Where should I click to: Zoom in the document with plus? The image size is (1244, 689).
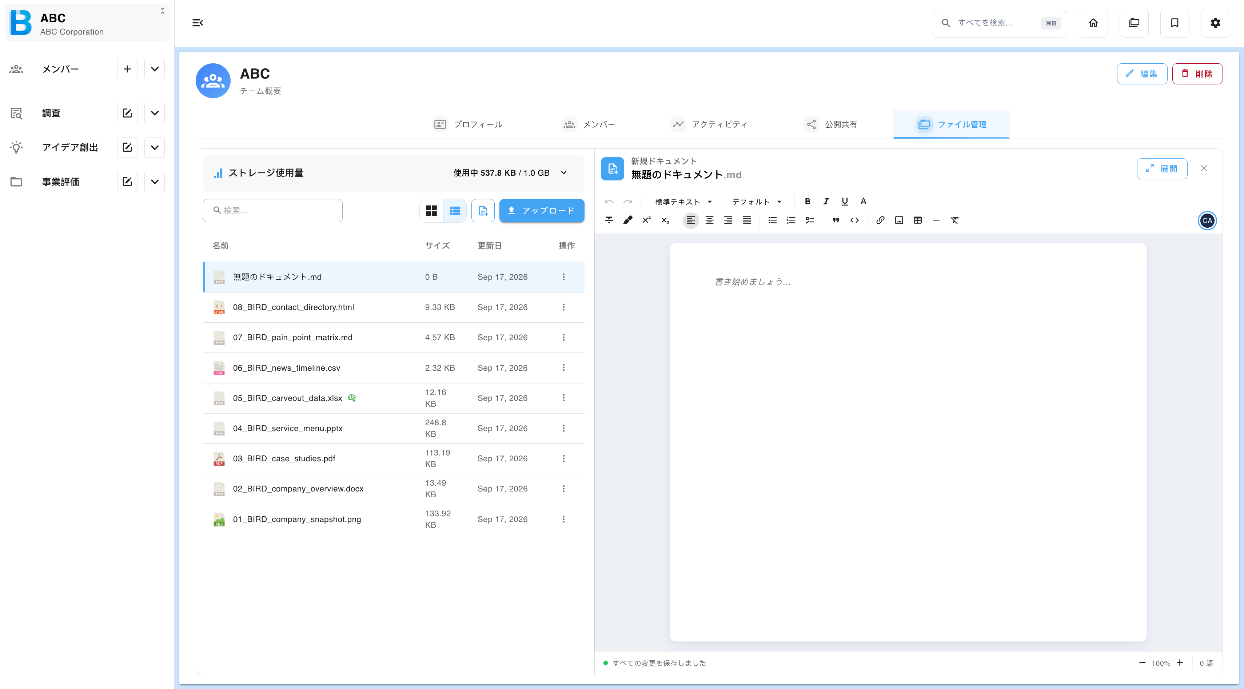(x=1180, y=663)
